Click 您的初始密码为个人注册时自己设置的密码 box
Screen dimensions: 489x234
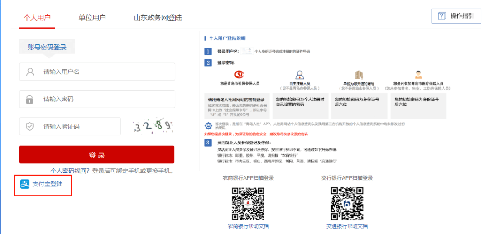coord(300,105)
